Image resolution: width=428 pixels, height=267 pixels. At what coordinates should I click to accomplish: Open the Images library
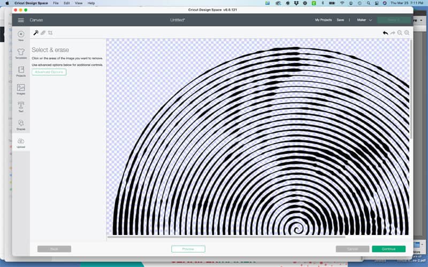21,89
